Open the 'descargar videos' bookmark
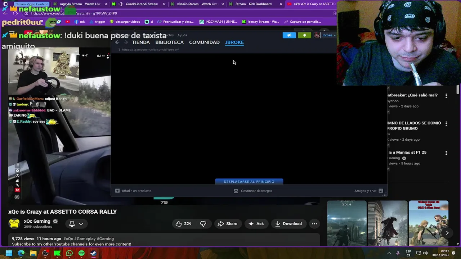Screen dimensions: 461x259 [125, 22]
